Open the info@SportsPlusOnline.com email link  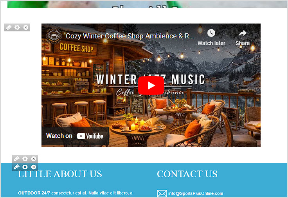click(196, 193)
